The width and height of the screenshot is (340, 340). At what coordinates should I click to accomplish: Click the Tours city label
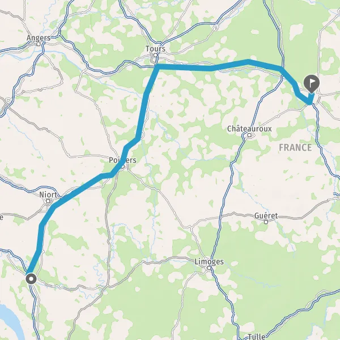coord(155,49)
